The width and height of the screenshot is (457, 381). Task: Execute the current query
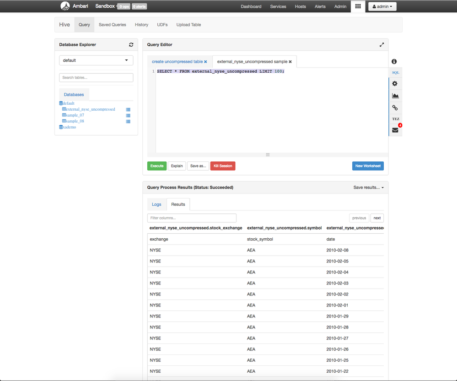[x=156, y=166]
